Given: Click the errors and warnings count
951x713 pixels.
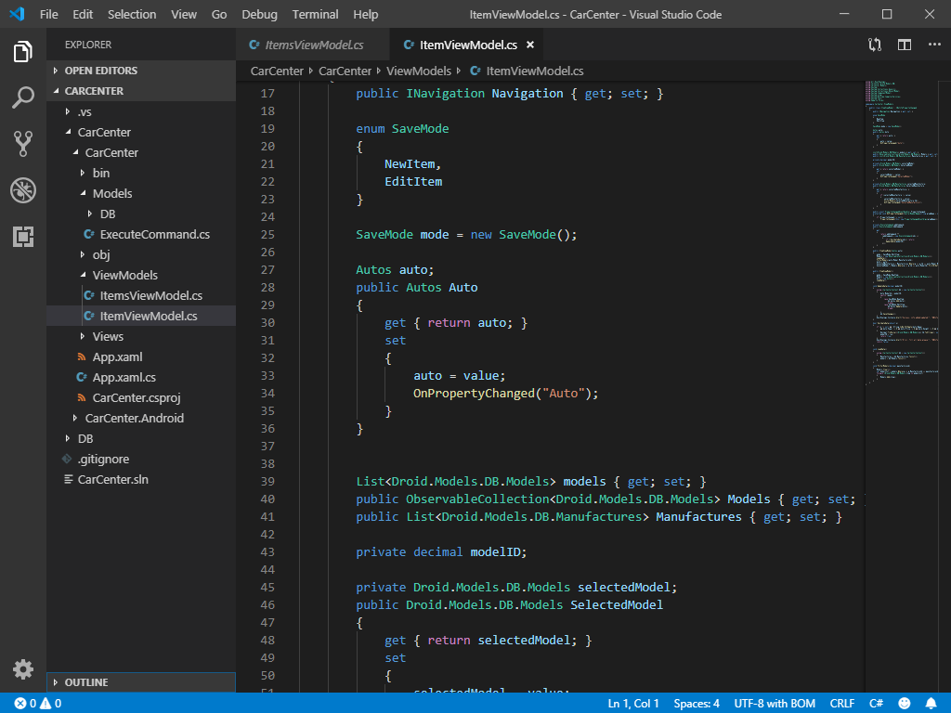Looking at the screenshot, I should [x=37, y=704].
